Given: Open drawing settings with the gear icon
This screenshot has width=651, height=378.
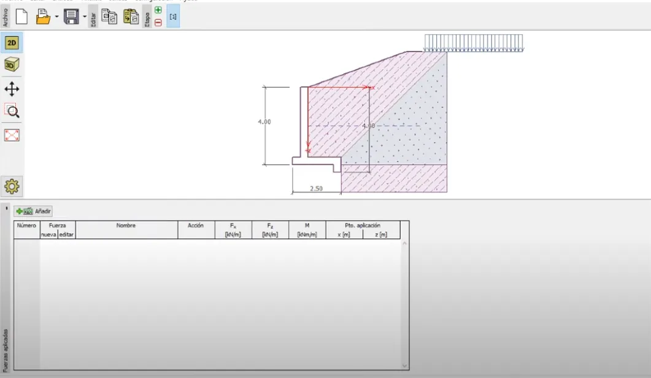Looking at the screenshot, I should (12, 185).
